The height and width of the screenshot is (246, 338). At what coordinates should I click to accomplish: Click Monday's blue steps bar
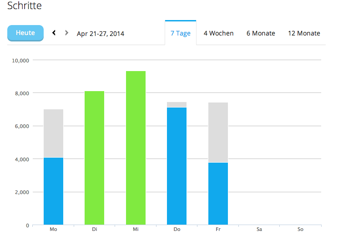53,191
